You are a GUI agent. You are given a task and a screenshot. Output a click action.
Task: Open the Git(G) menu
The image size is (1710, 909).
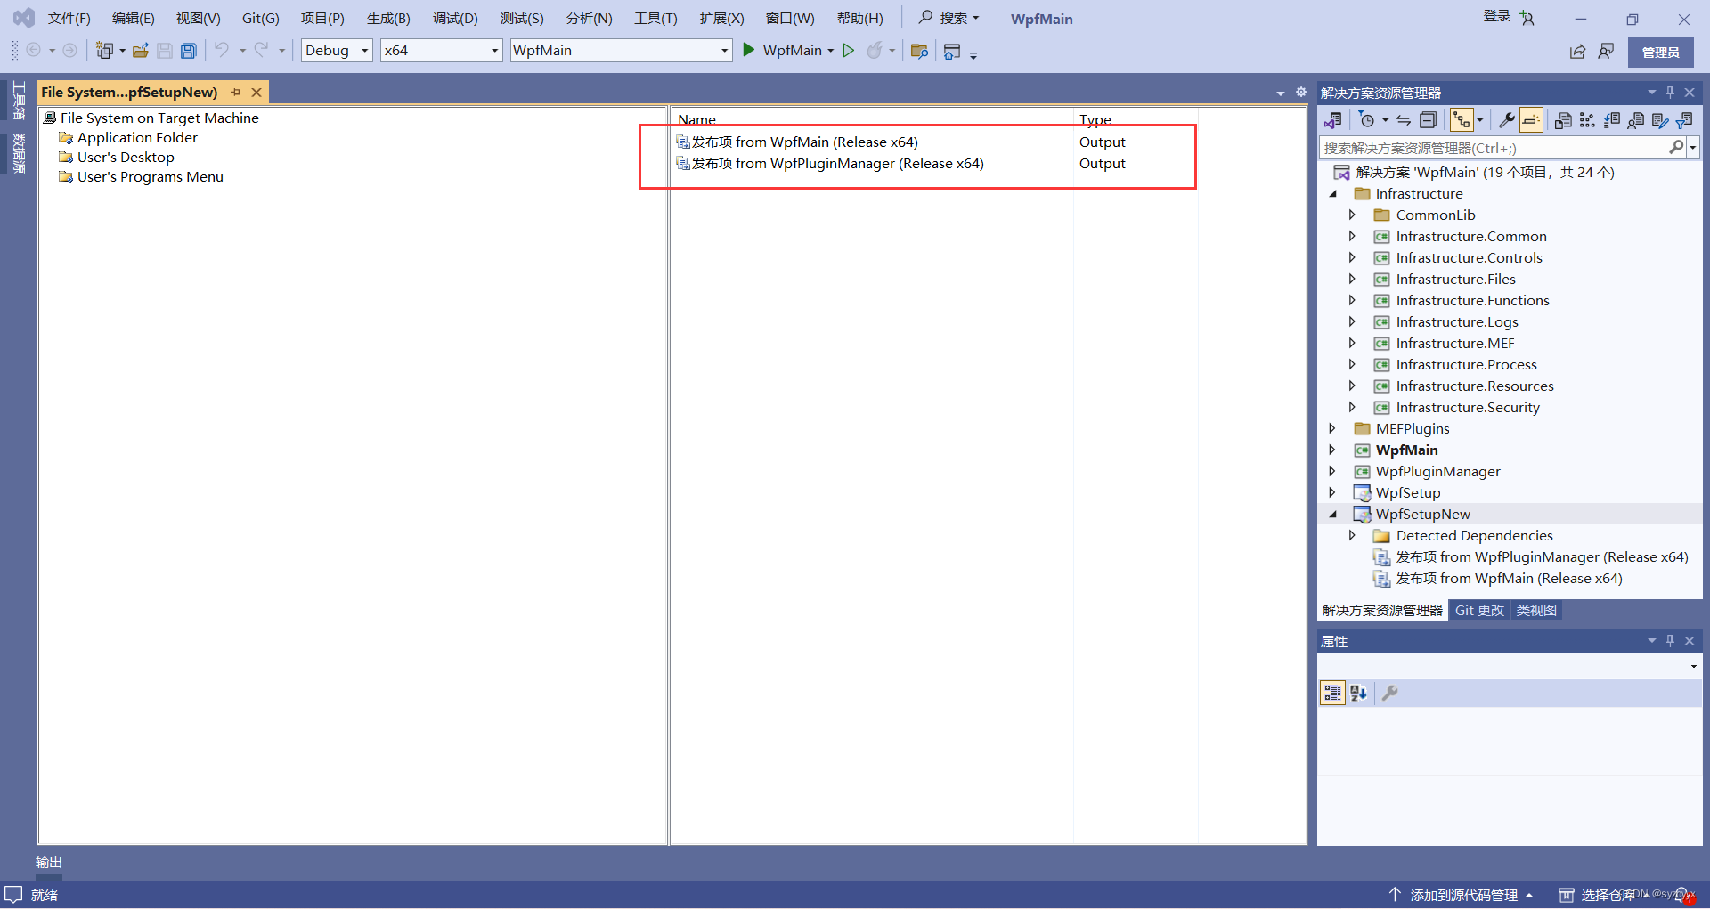coord(260,19)
